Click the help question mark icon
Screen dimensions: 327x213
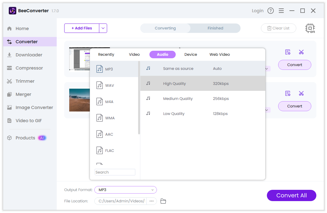coord(271,11)
